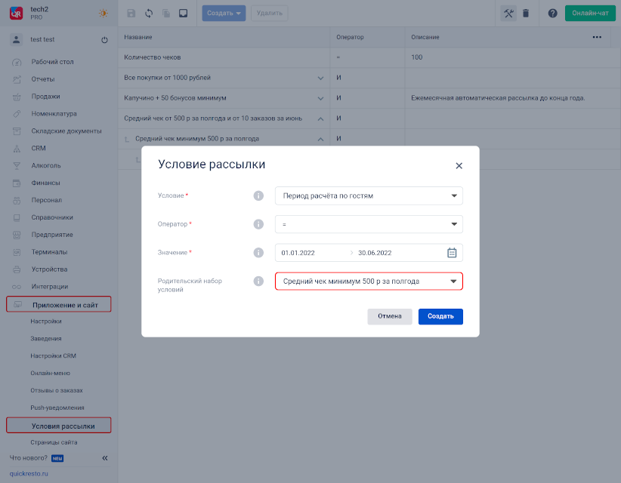Click Отмена button in dialog
This screenshot has width=621, height=483.
coord(390,316)
